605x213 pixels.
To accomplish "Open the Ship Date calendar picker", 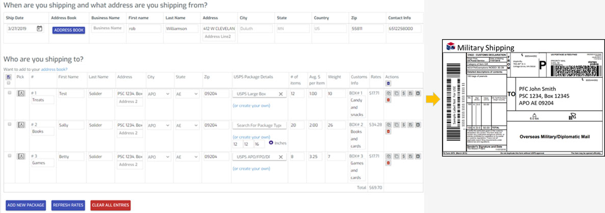I will click(39, 29).
